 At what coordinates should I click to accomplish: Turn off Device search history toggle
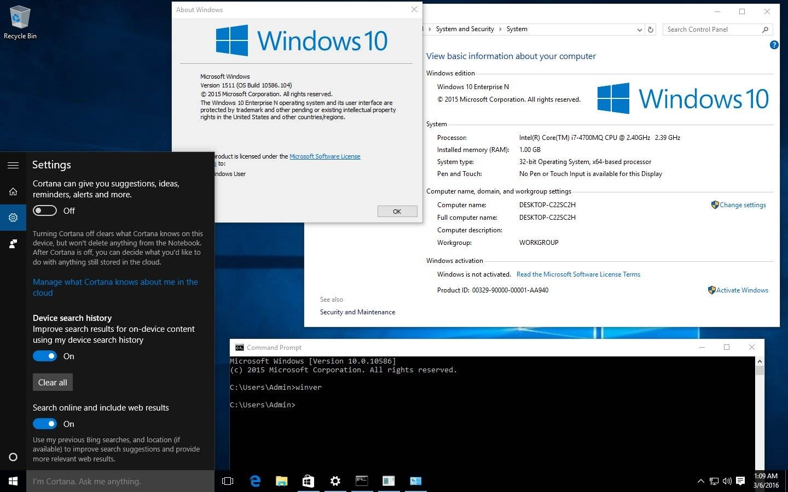(x=45, y=356)
